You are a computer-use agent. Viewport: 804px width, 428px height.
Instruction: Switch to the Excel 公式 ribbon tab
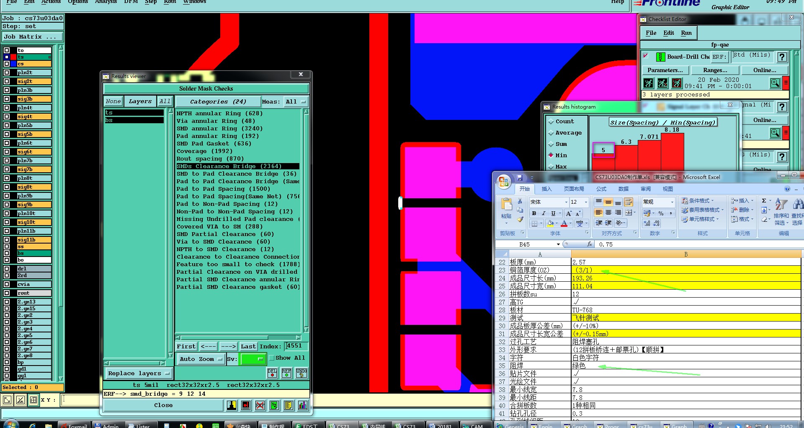(x=601, y=189)
